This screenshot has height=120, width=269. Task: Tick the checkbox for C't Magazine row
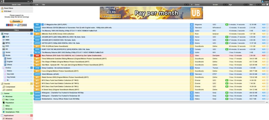(x=267, y=24)
